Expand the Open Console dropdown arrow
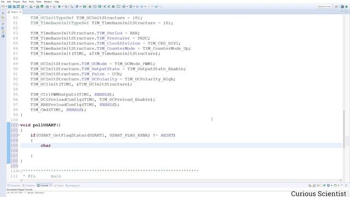 point(339,186)
